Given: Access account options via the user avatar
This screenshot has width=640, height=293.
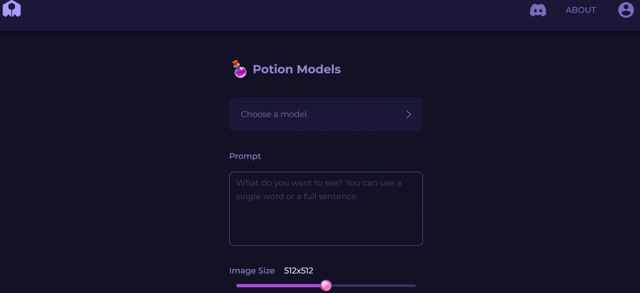Looking at the screenshot, I should coord(626,10).
